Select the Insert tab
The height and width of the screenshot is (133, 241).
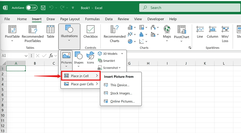[37, 19]
